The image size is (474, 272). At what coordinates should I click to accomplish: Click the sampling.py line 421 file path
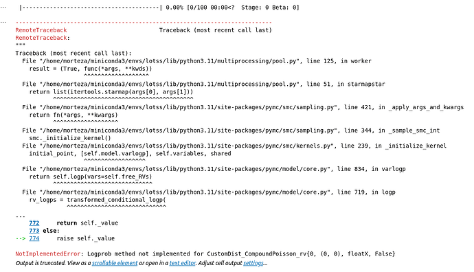pyautogui.click(x=188, y=107)
